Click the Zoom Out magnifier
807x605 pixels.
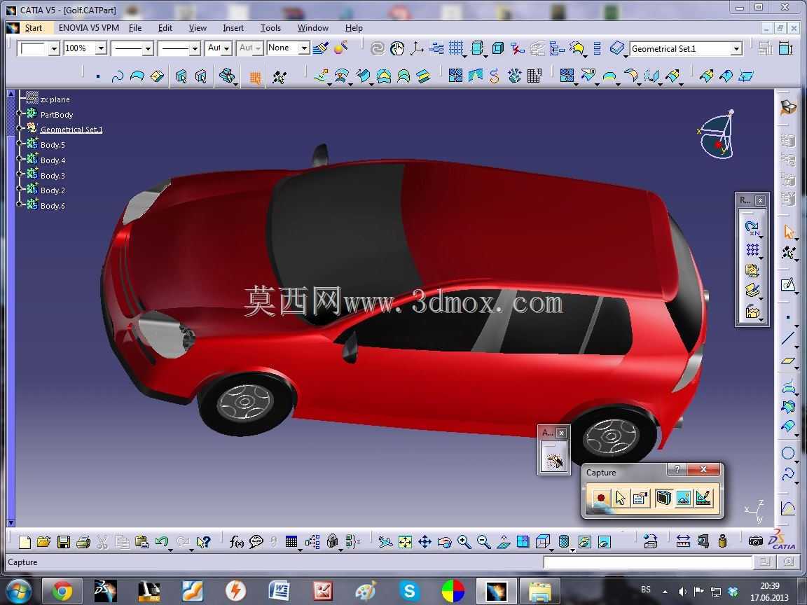tap(484, 542)
